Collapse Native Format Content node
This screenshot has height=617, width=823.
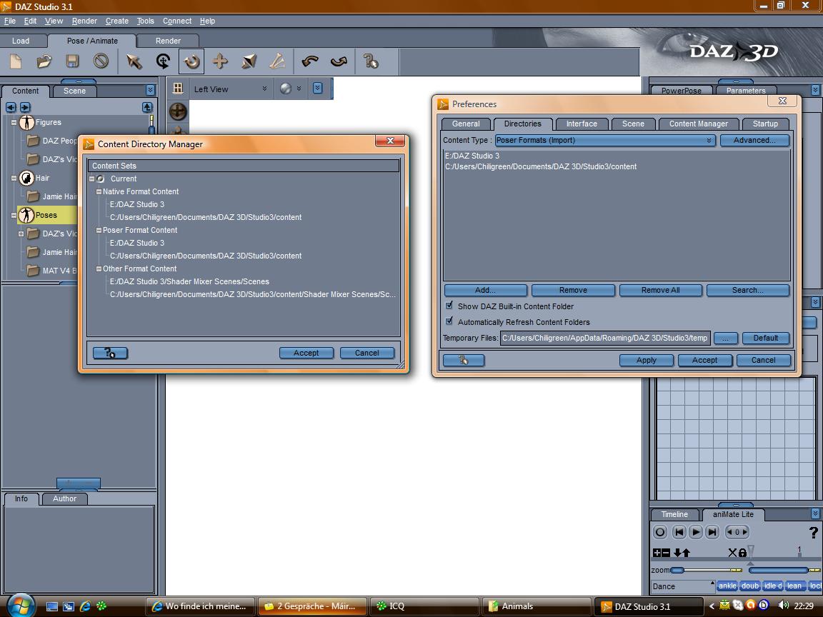pos(99,191)
